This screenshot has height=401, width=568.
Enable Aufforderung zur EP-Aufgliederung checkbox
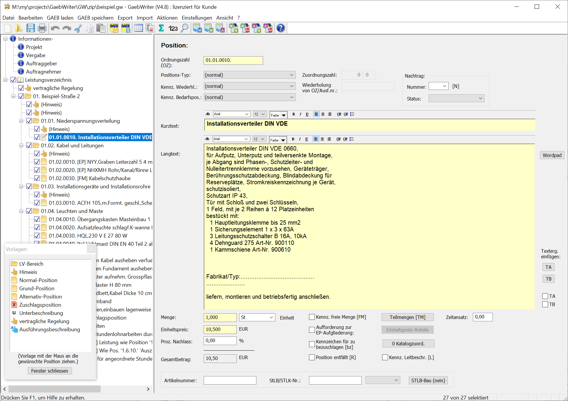312,330
